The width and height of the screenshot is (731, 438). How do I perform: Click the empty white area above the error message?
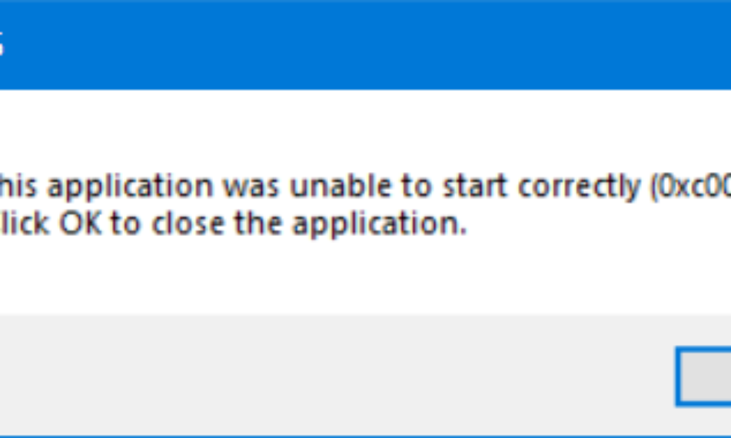(365, 131)
